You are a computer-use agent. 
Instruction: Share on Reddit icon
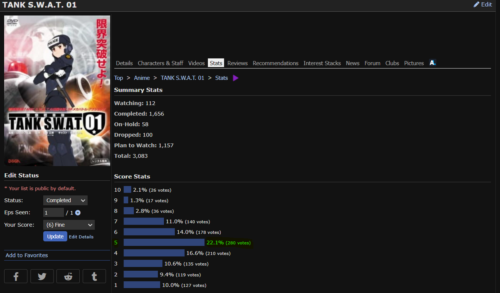(x=68, y=276)
